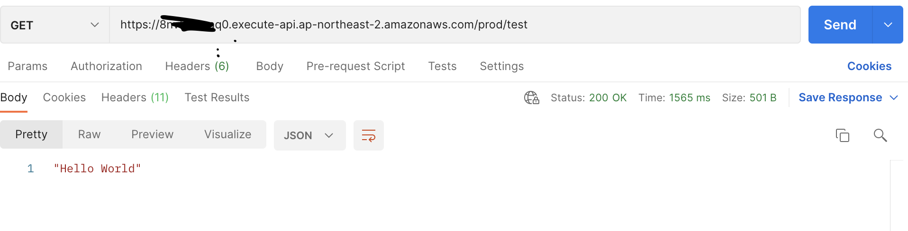Open the GET method dropdown
This screenshot has width=908, height=231.
pyautogui.click(x=54, y=25)
